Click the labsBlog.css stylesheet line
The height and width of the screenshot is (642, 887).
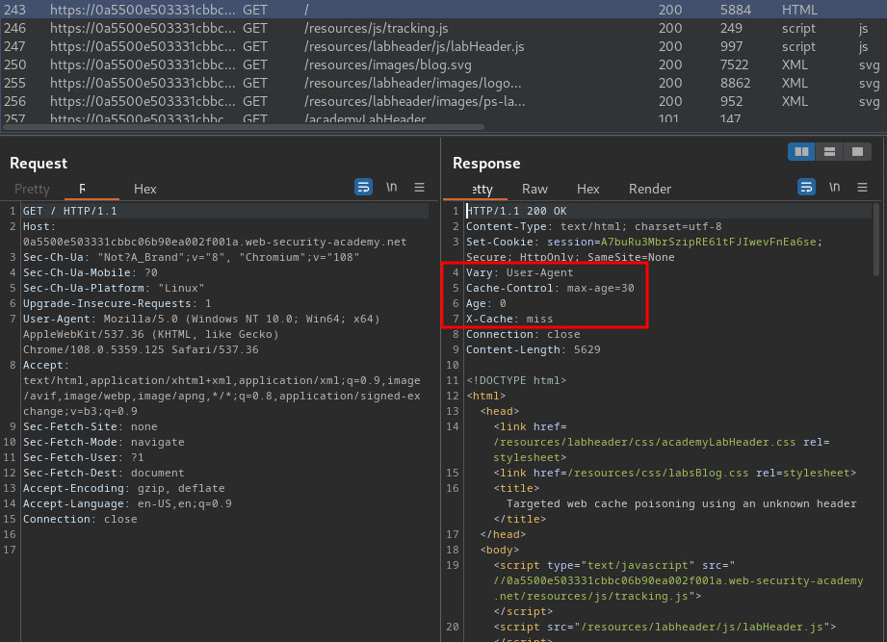point(674,473)
